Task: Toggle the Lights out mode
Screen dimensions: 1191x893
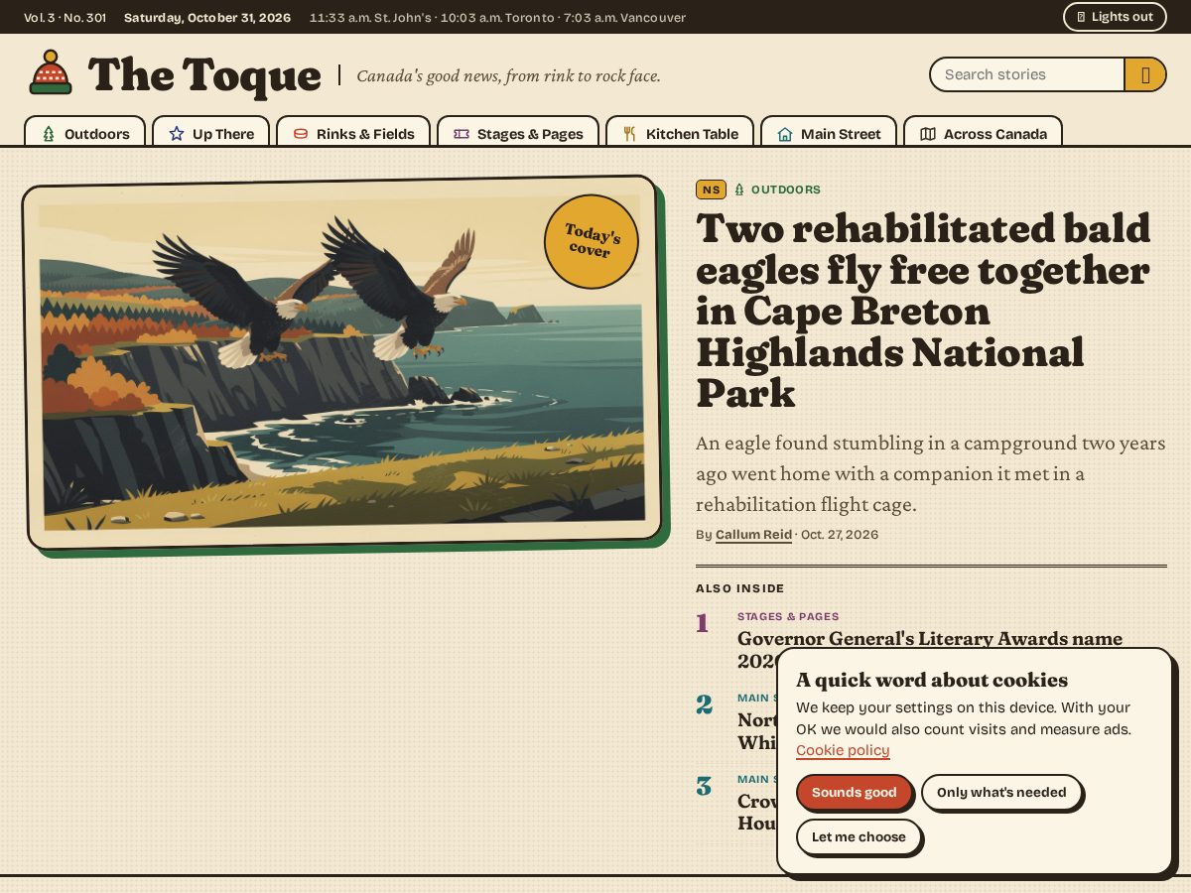Action: pyautogui.click(x=1115, y=17)
